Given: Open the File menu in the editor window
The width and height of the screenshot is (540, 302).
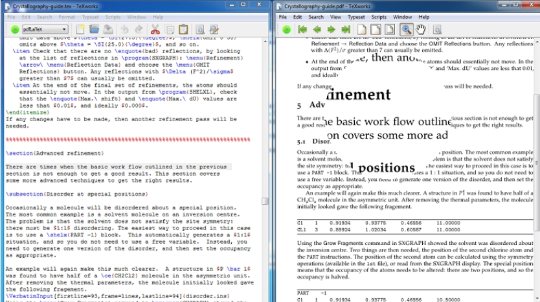Looking at the screenshot, I should 12,17.
